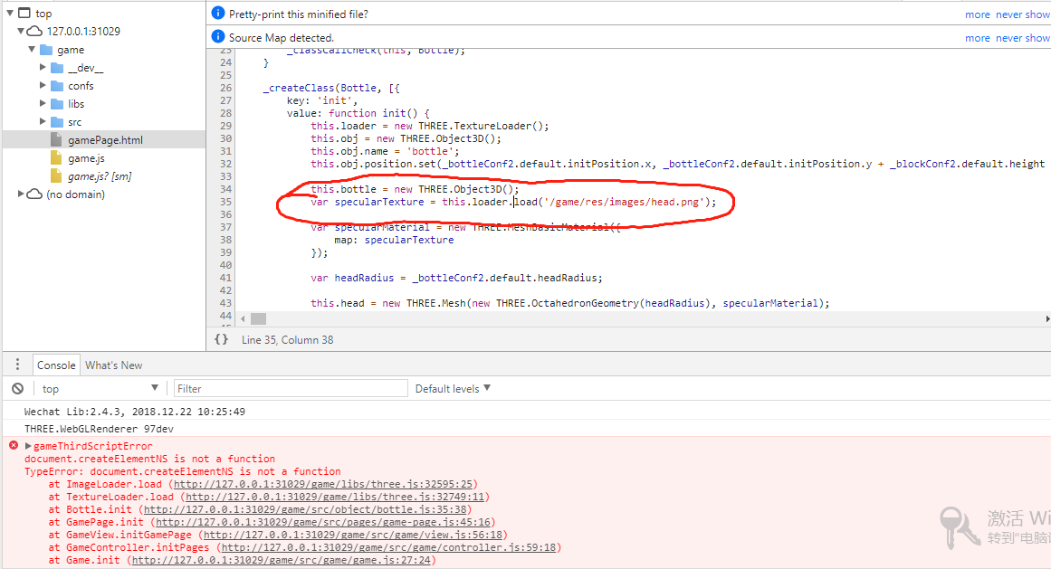This screenshot has width=1051, height=569.
Task: Open the bottle.js:35:38 stack link
Action: 306,509
